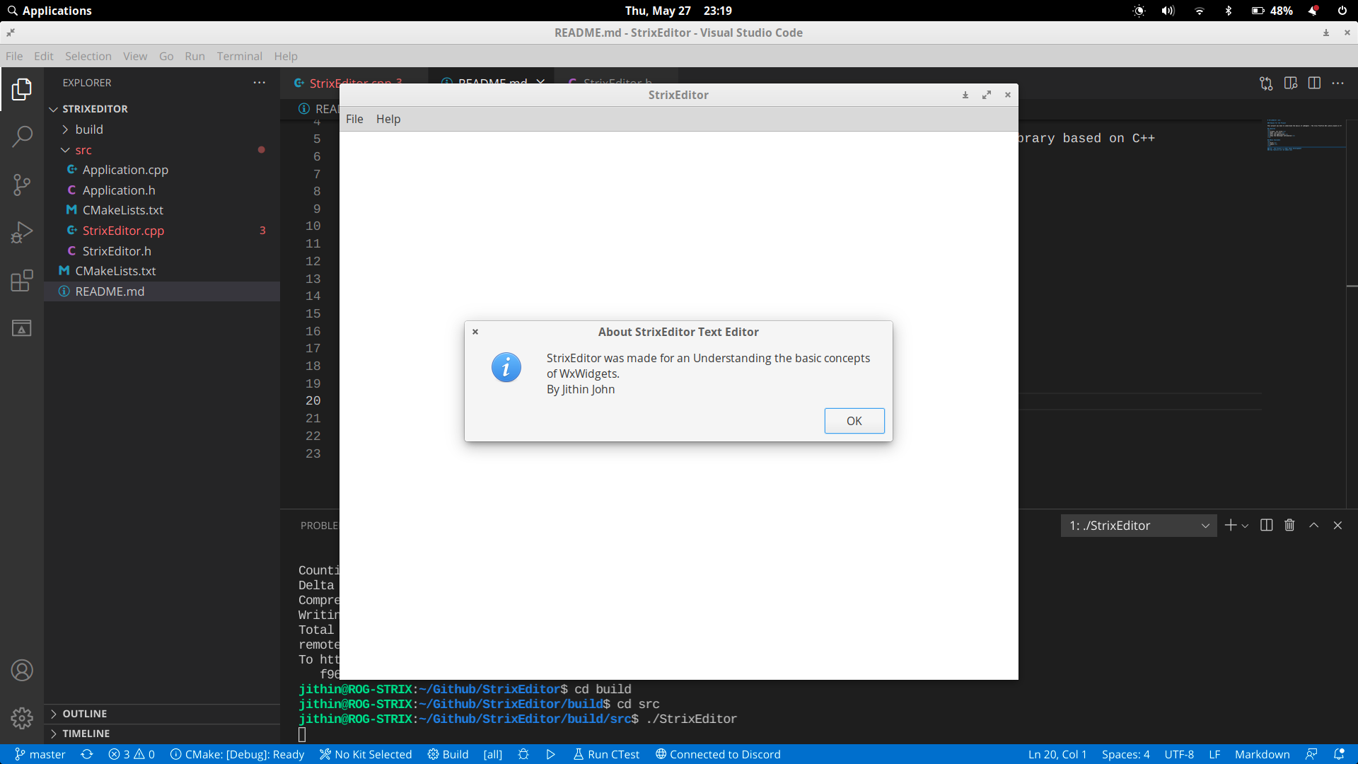Viewport: 1358px width, 764px height.
Task: Click the CMake launch play icon in status bar
Action: (x=550, y=754)
